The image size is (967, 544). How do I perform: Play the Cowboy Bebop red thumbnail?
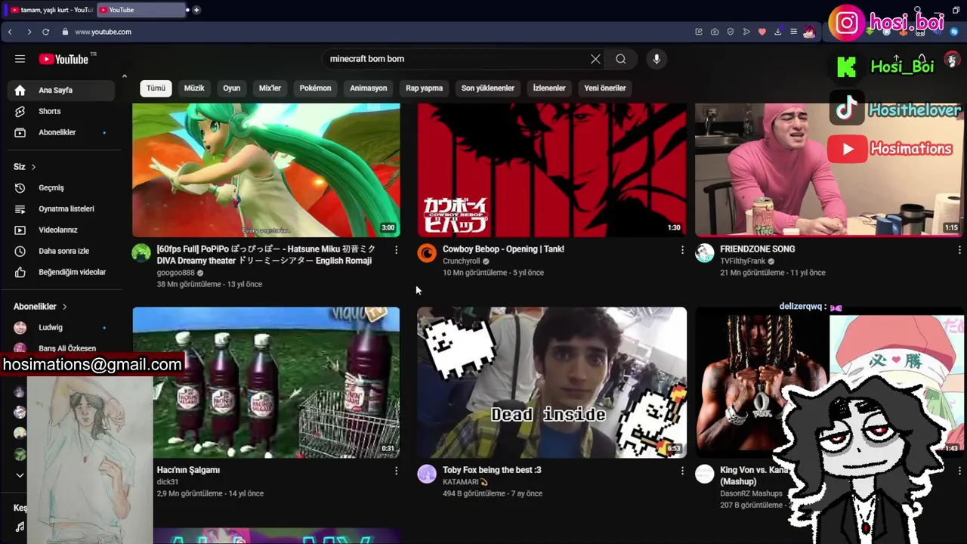[x=551, y=170]
